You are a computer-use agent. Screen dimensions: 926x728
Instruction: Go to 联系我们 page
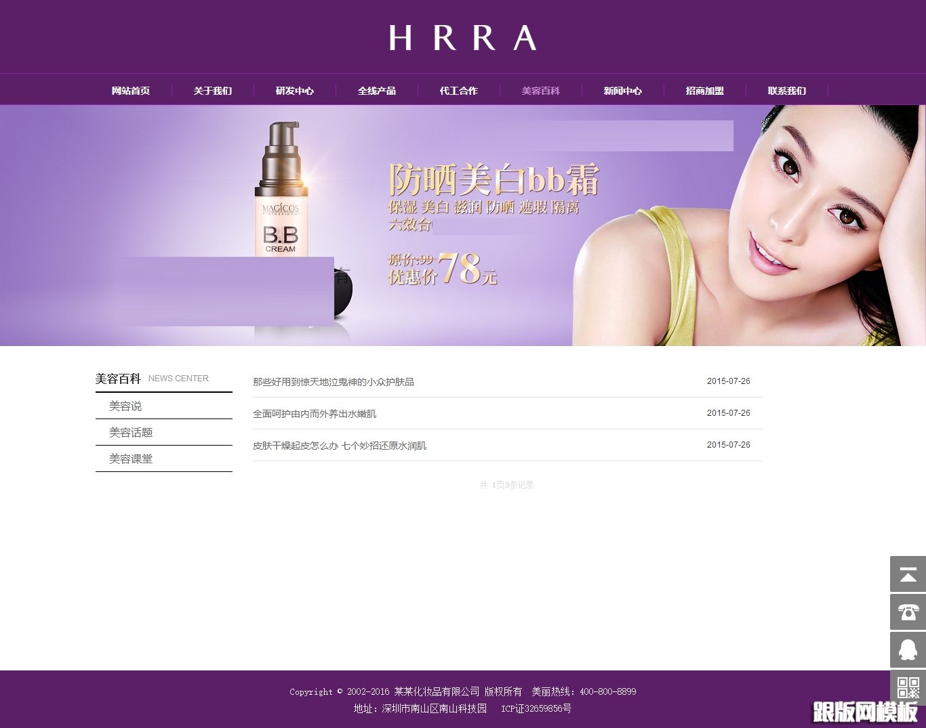[787, 91]
